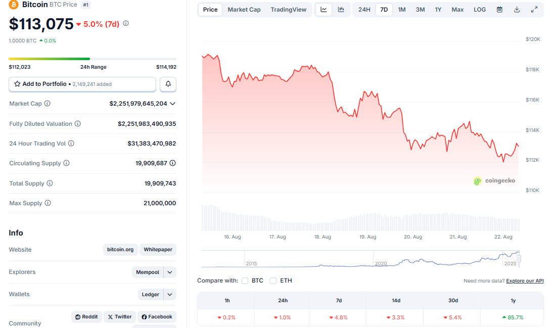Screen dimensions: 554x328
Task: Click the Total Supply value 19,909,743
Action: point(160,183)
